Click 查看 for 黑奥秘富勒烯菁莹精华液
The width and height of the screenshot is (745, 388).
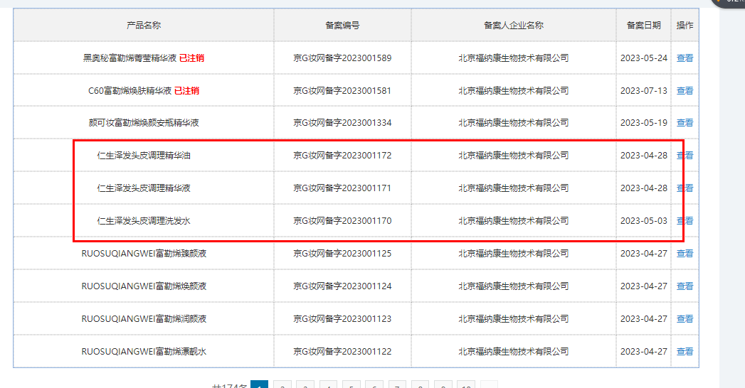coord(685,58)
